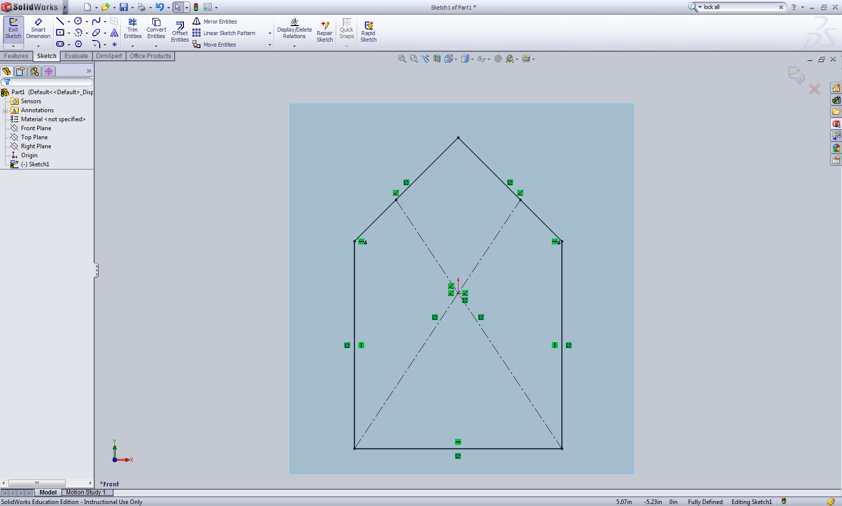
Task: Select the Circle sketch tool
Action: (78, 21)
